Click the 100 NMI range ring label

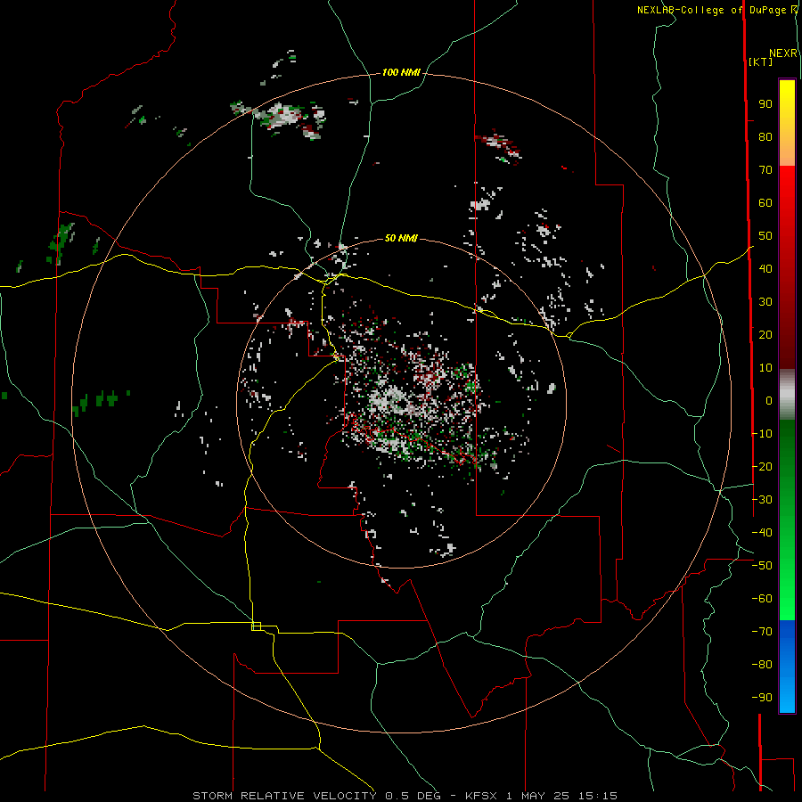coord(401,73)
